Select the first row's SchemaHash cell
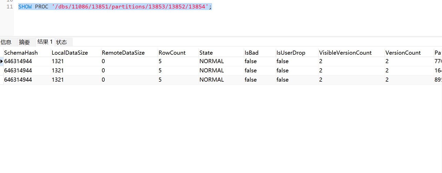Screen dimensions: 442x173 (x=18, y=61)
